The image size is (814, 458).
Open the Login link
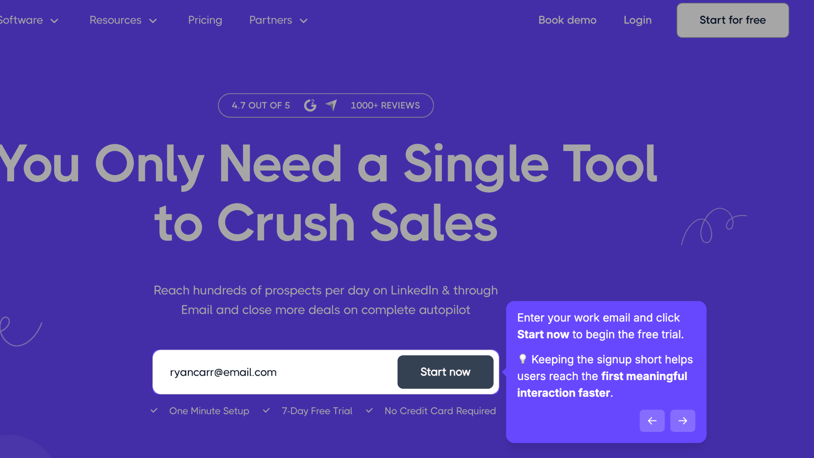pyautogui.click(x=638, y=20)
